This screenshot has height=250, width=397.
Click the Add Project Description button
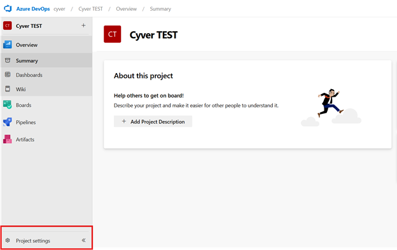pyautogui.click(x=153, y=122)
